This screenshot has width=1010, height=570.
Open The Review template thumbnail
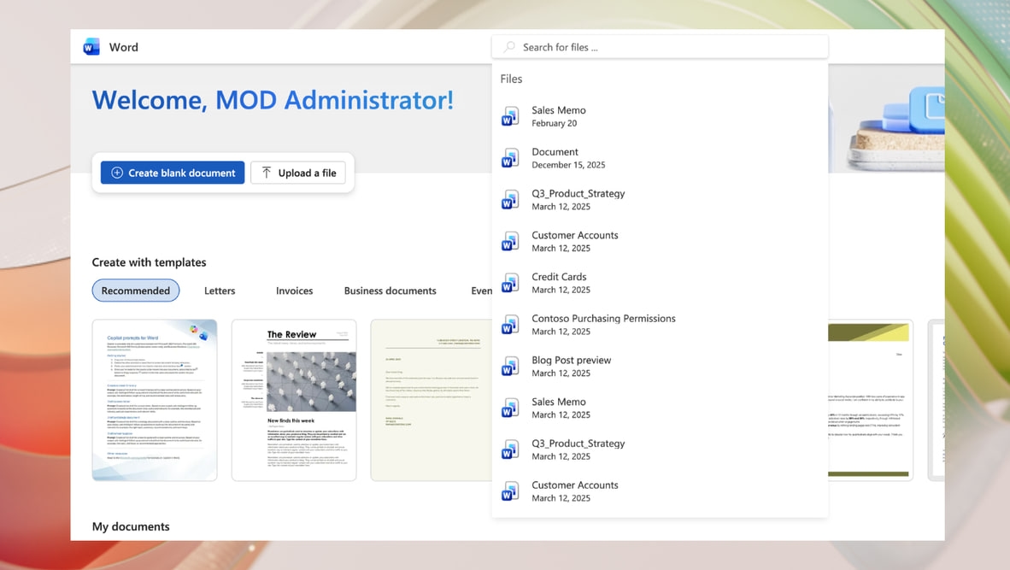[x=294, y=399]
